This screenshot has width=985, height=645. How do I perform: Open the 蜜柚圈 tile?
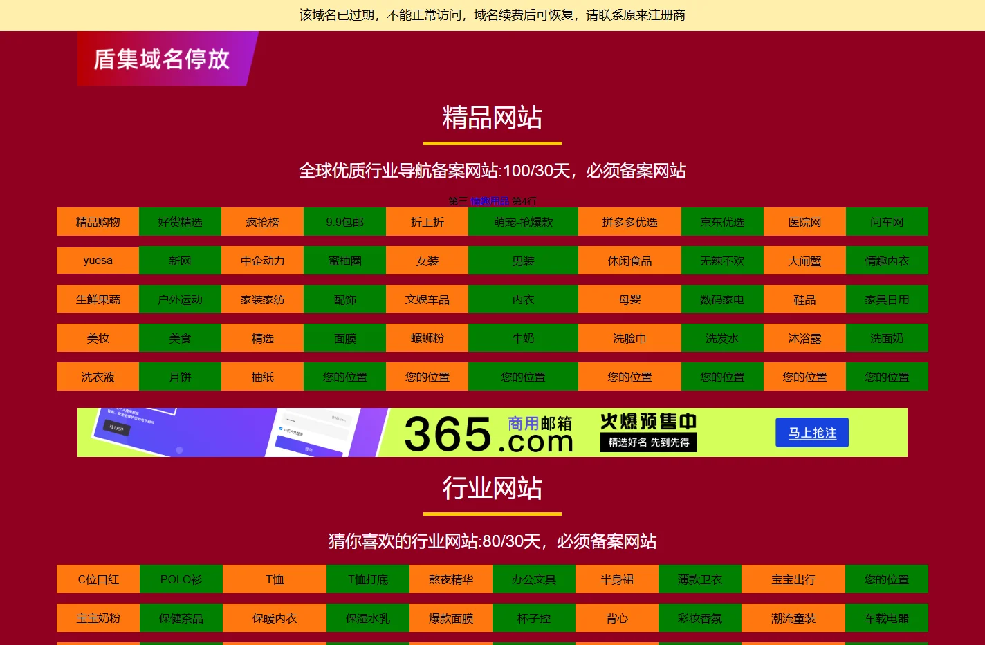coord(344,261)
